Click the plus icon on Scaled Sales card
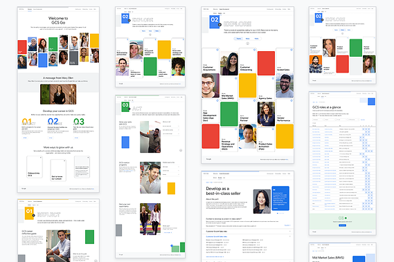Screen dimensions: 394x262 tap(292, 50)
